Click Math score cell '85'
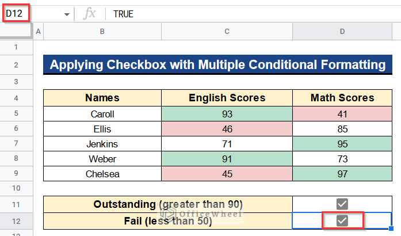This screenshot has height=236, width=401. click(x=342, y=129)
